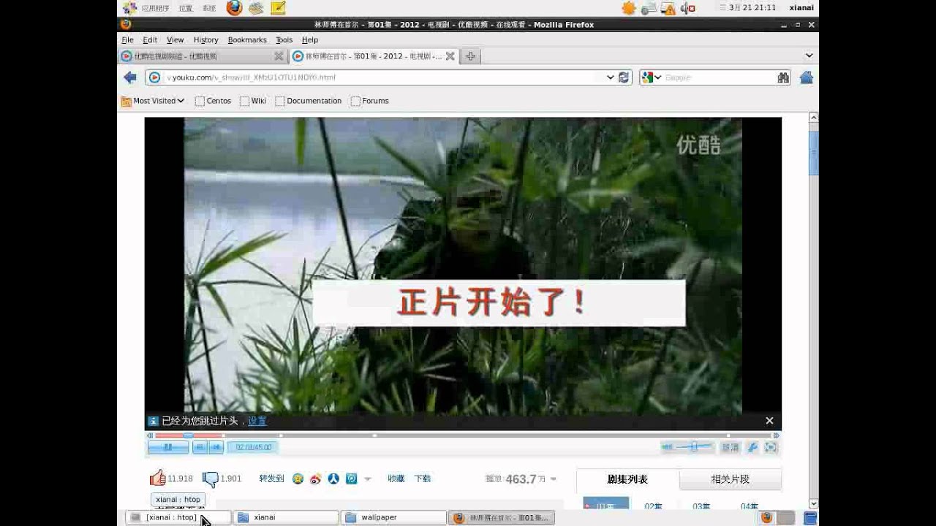Click the Google search input field

(720, 77)
